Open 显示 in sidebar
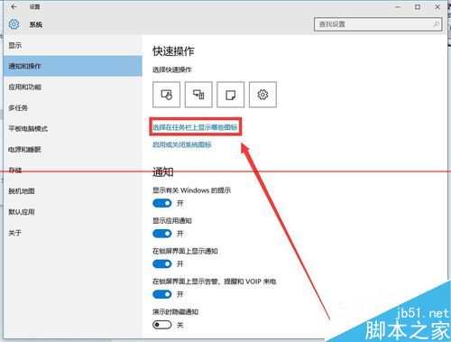 click(x=73, y=45)
